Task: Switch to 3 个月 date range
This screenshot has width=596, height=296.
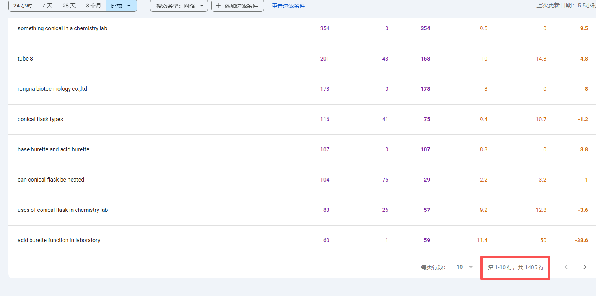Action: pos(93,6)
